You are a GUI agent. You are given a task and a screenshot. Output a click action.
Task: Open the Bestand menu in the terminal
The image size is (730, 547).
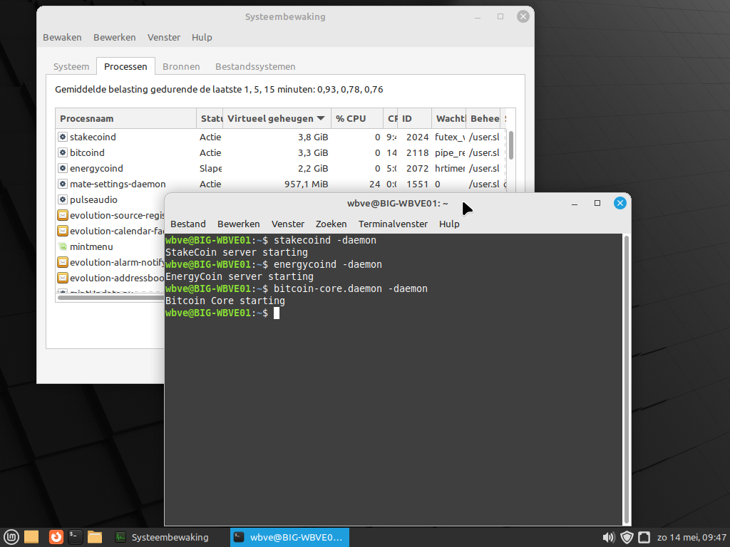pyautogui.click(x=188, y=224)
